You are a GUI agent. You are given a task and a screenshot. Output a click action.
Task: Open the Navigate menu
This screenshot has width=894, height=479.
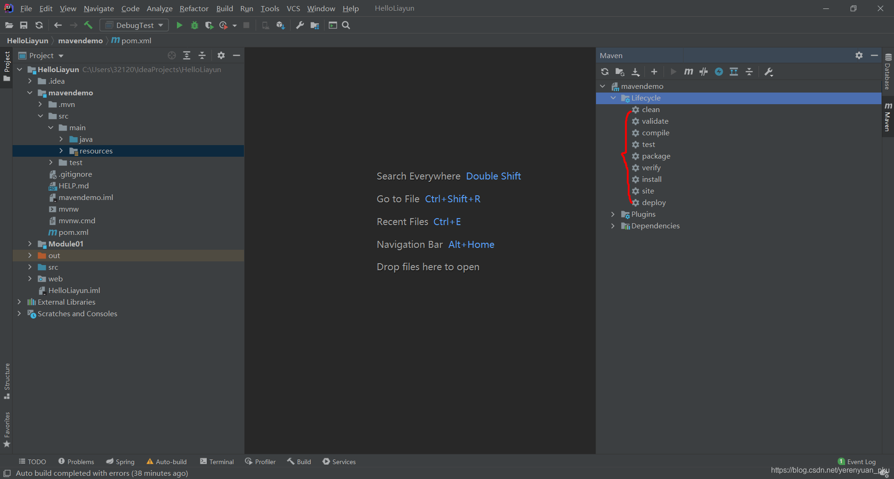(x=99, y=8)
